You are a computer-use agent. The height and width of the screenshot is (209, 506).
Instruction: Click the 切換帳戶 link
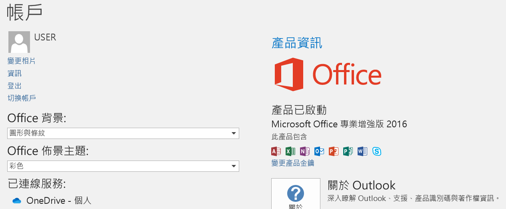click(22, 98)
